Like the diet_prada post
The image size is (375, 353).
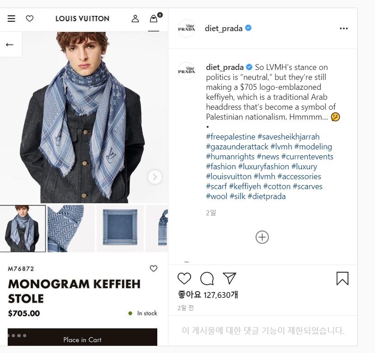tap(184, 279)
